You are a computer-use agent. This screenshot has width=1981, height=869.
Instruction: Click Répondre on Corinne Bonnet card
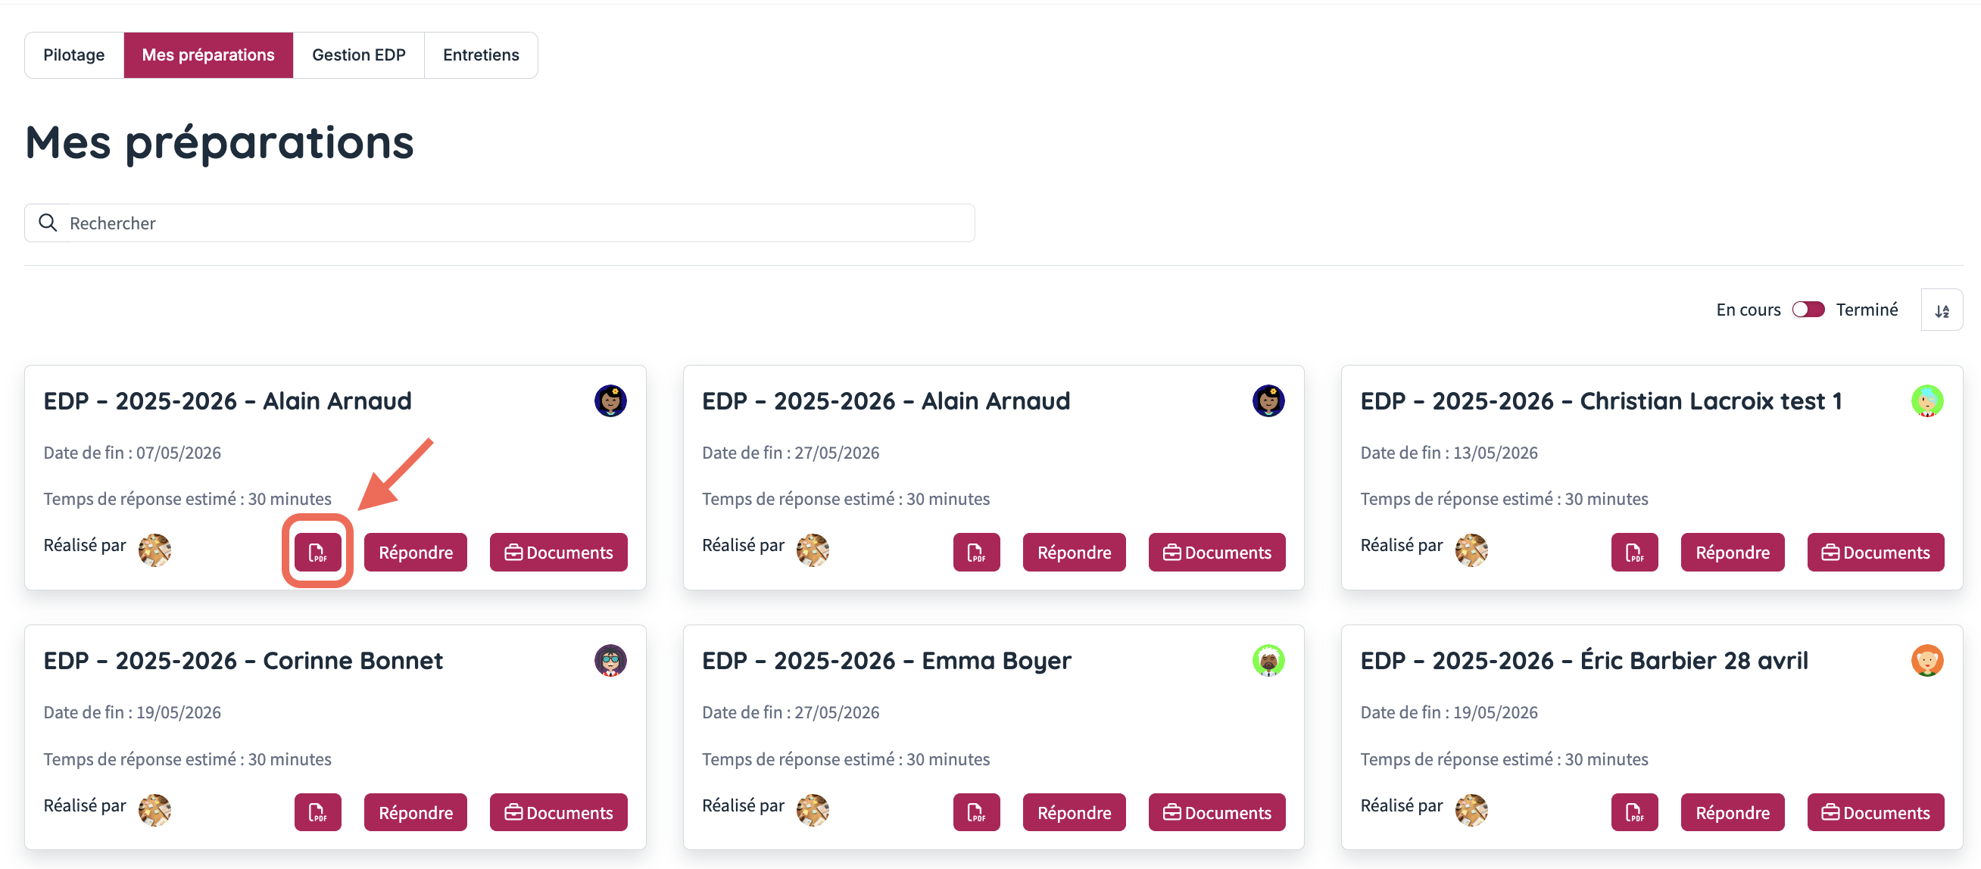tap(415, 812)
